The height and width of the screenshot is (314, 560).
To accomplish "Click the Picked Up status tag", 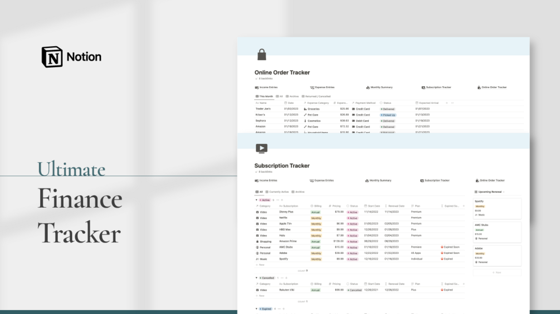I will [x=388, y=115].
